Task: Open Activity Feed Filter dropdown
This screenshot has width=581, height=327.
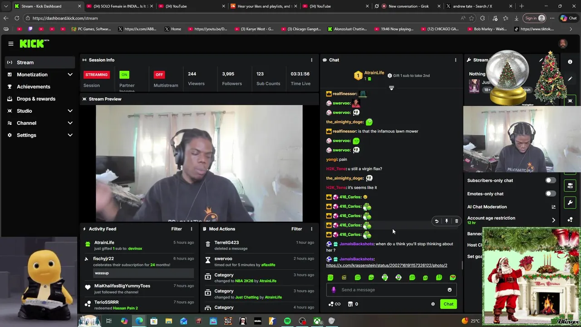Action: click(177, 229)
